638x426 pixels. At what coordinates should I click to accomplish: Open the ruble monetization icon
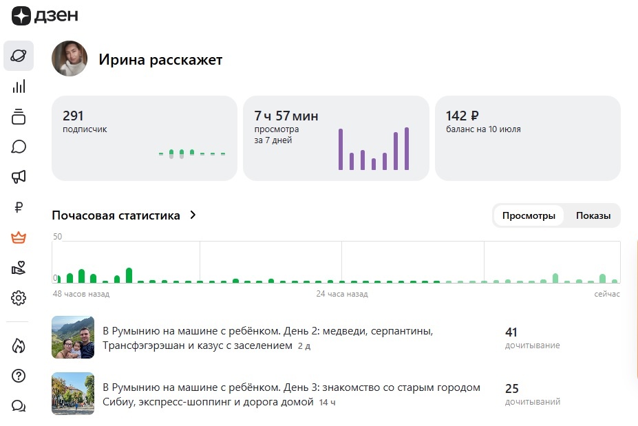click(x=19, y=207)
